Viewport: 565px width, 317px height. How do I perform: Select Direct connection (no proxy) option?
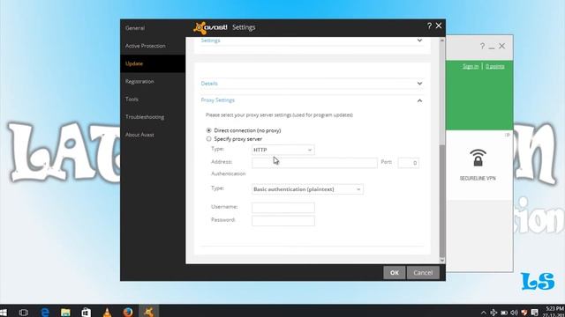coord(208,130)
